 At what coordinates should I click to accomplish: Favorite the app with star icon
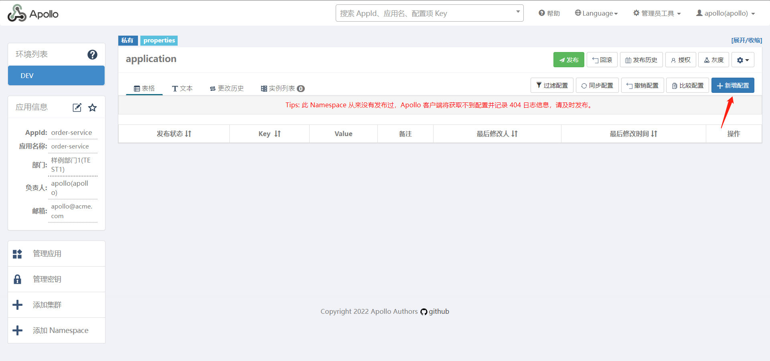[x=93, y=107]
